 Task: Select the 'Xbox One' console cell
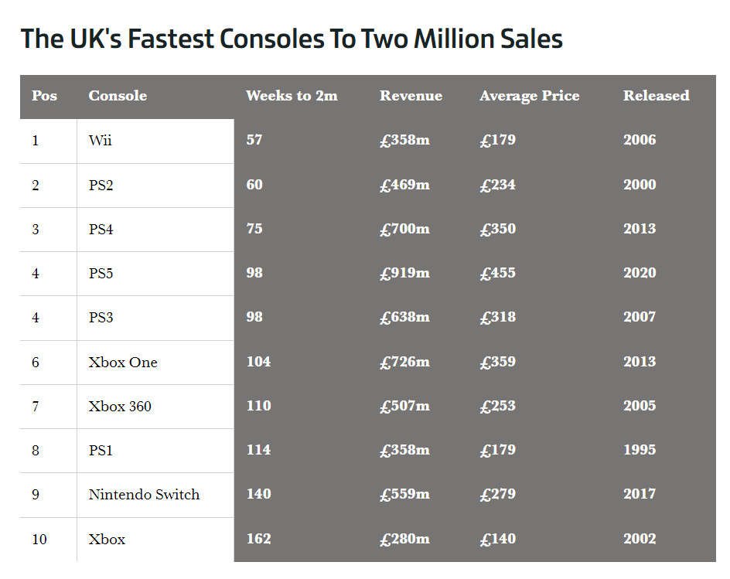click(122, 363)
